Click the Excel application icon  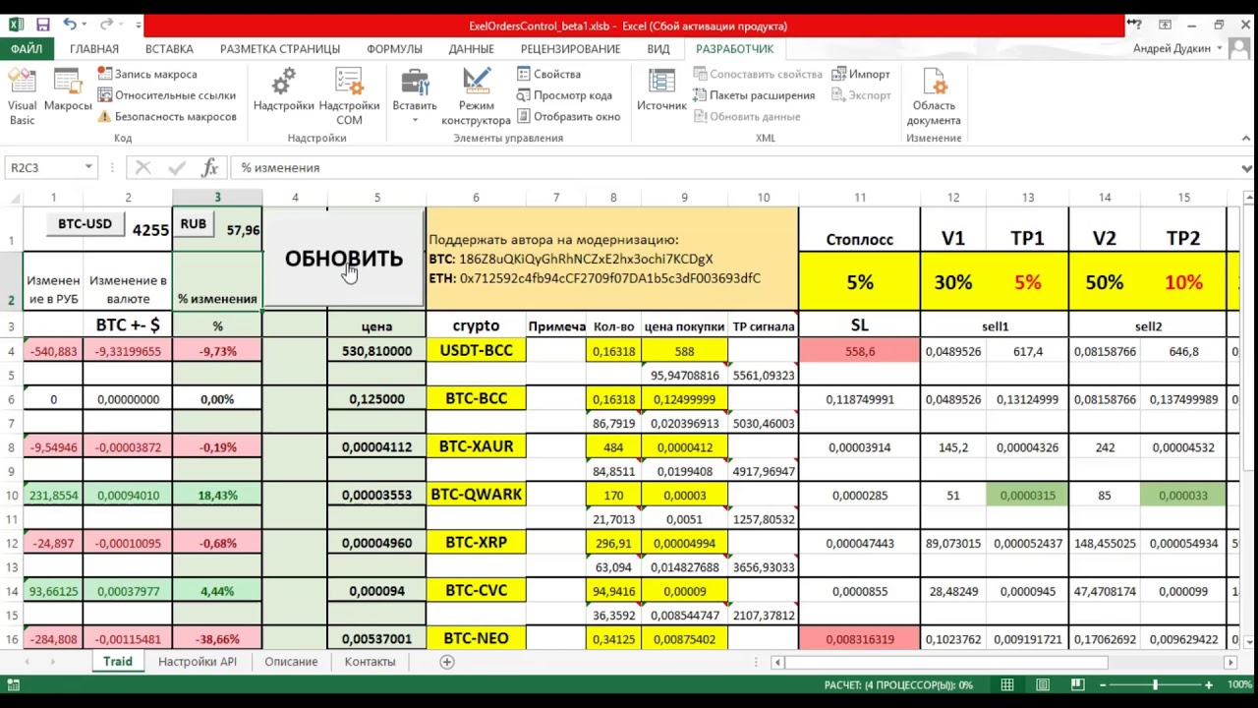tap(16, 25)
